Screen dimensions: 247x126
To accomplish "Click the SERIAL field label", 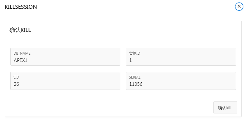I will coord(135,77).
